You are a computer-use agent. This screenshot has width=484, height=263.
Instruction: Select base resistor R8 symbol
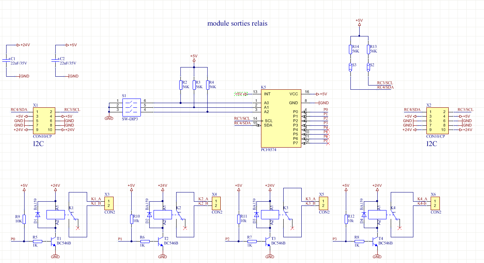360,241
